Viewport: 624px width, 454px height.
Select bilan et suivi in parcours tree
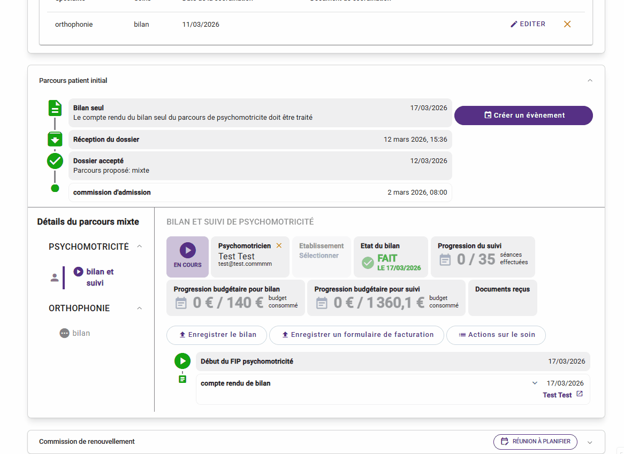[x=100, y=277]
